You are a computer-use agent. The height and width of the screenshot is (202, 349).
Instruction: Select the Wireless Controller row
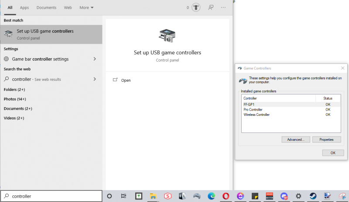(x=291, y=115)
